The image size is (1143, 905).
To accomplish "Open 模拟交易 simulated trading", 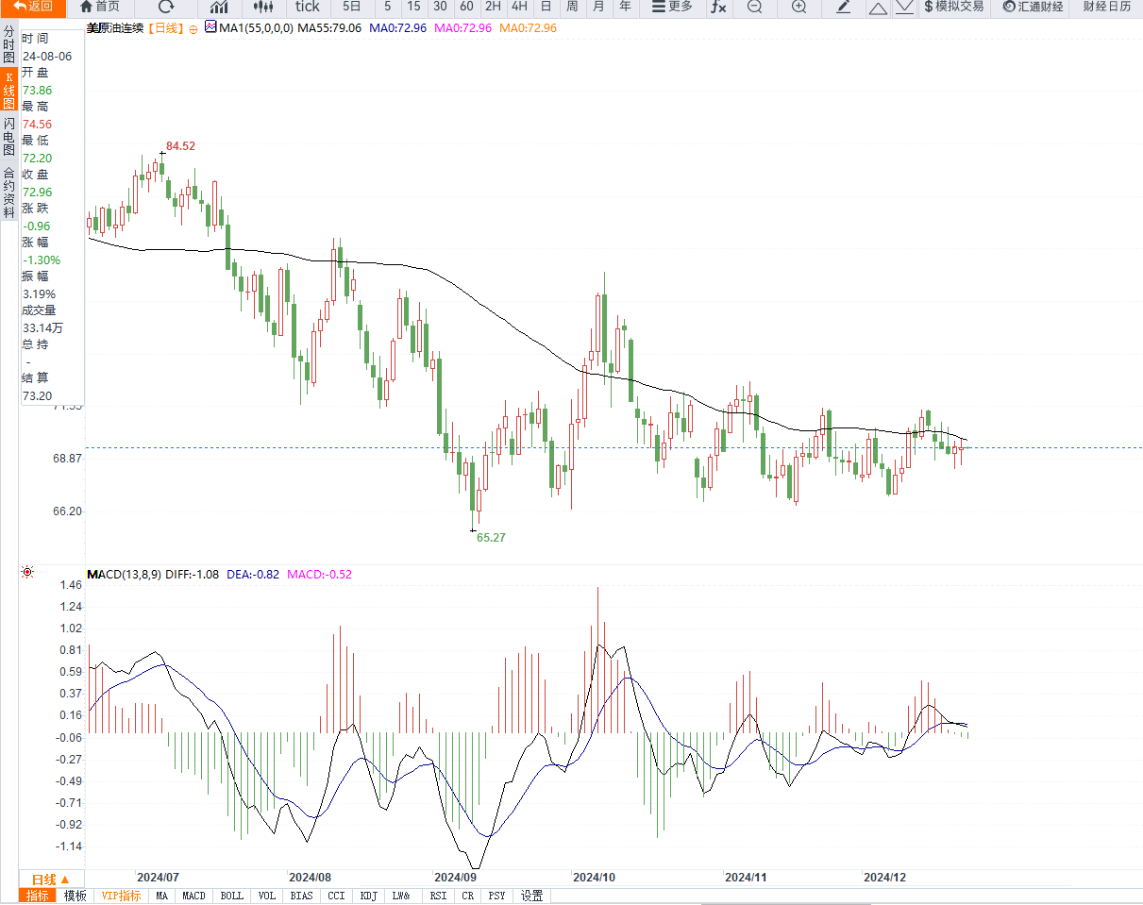I will [953, 7].
